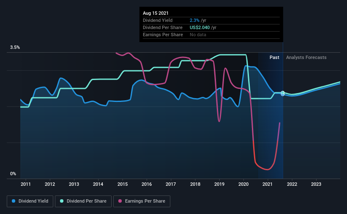347x214 pixels.
Task: Click the 2011 x-axis label
Action: (x=26, y=184)
